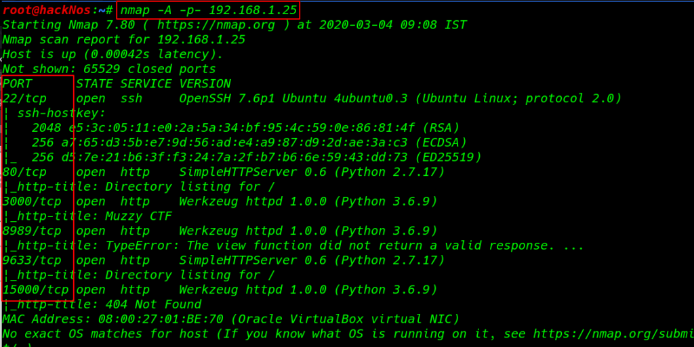Click the OpenSSH 7.6p1 version text
The height and width of the screenshot is (347, 694).
click(x=227, y=99)
